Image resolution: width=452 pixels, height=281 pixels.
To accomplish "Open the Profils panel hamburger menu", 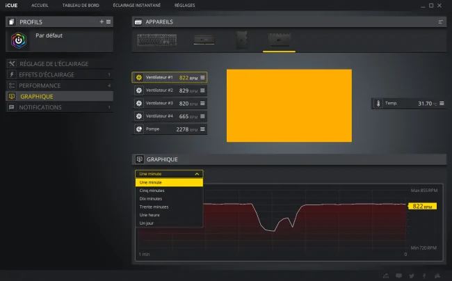I will point(108,22).
